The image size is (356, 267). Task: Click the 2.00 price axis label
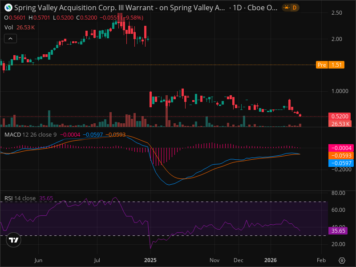click(x=337, y=39)
